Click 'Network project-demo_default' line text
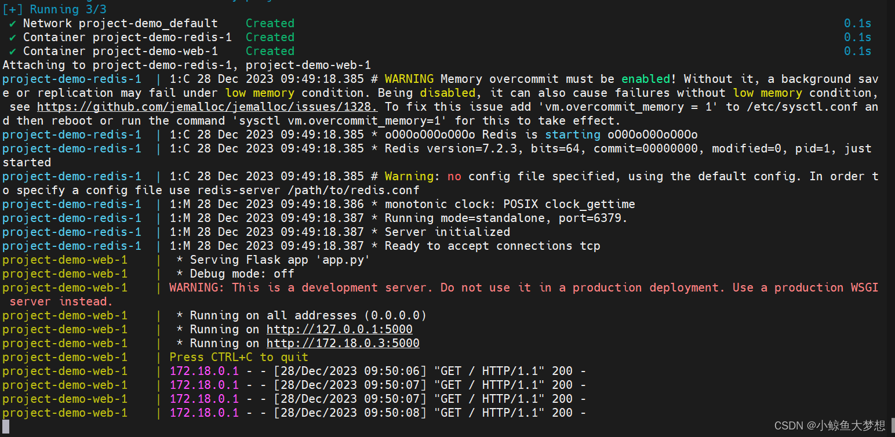The width and height of the screenshot is (895, 437). 121,23
